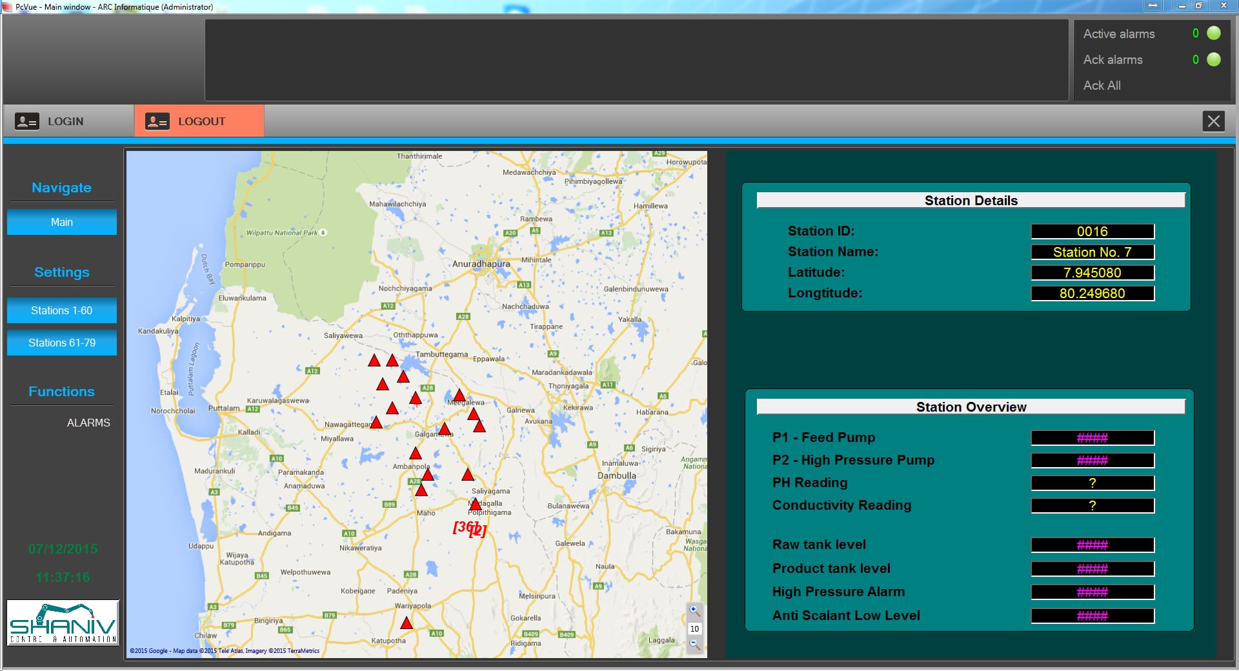Screen dimensions: 1239x671
Task: Open the Stations 1-60 settings page
Action: tap(61, 310)
